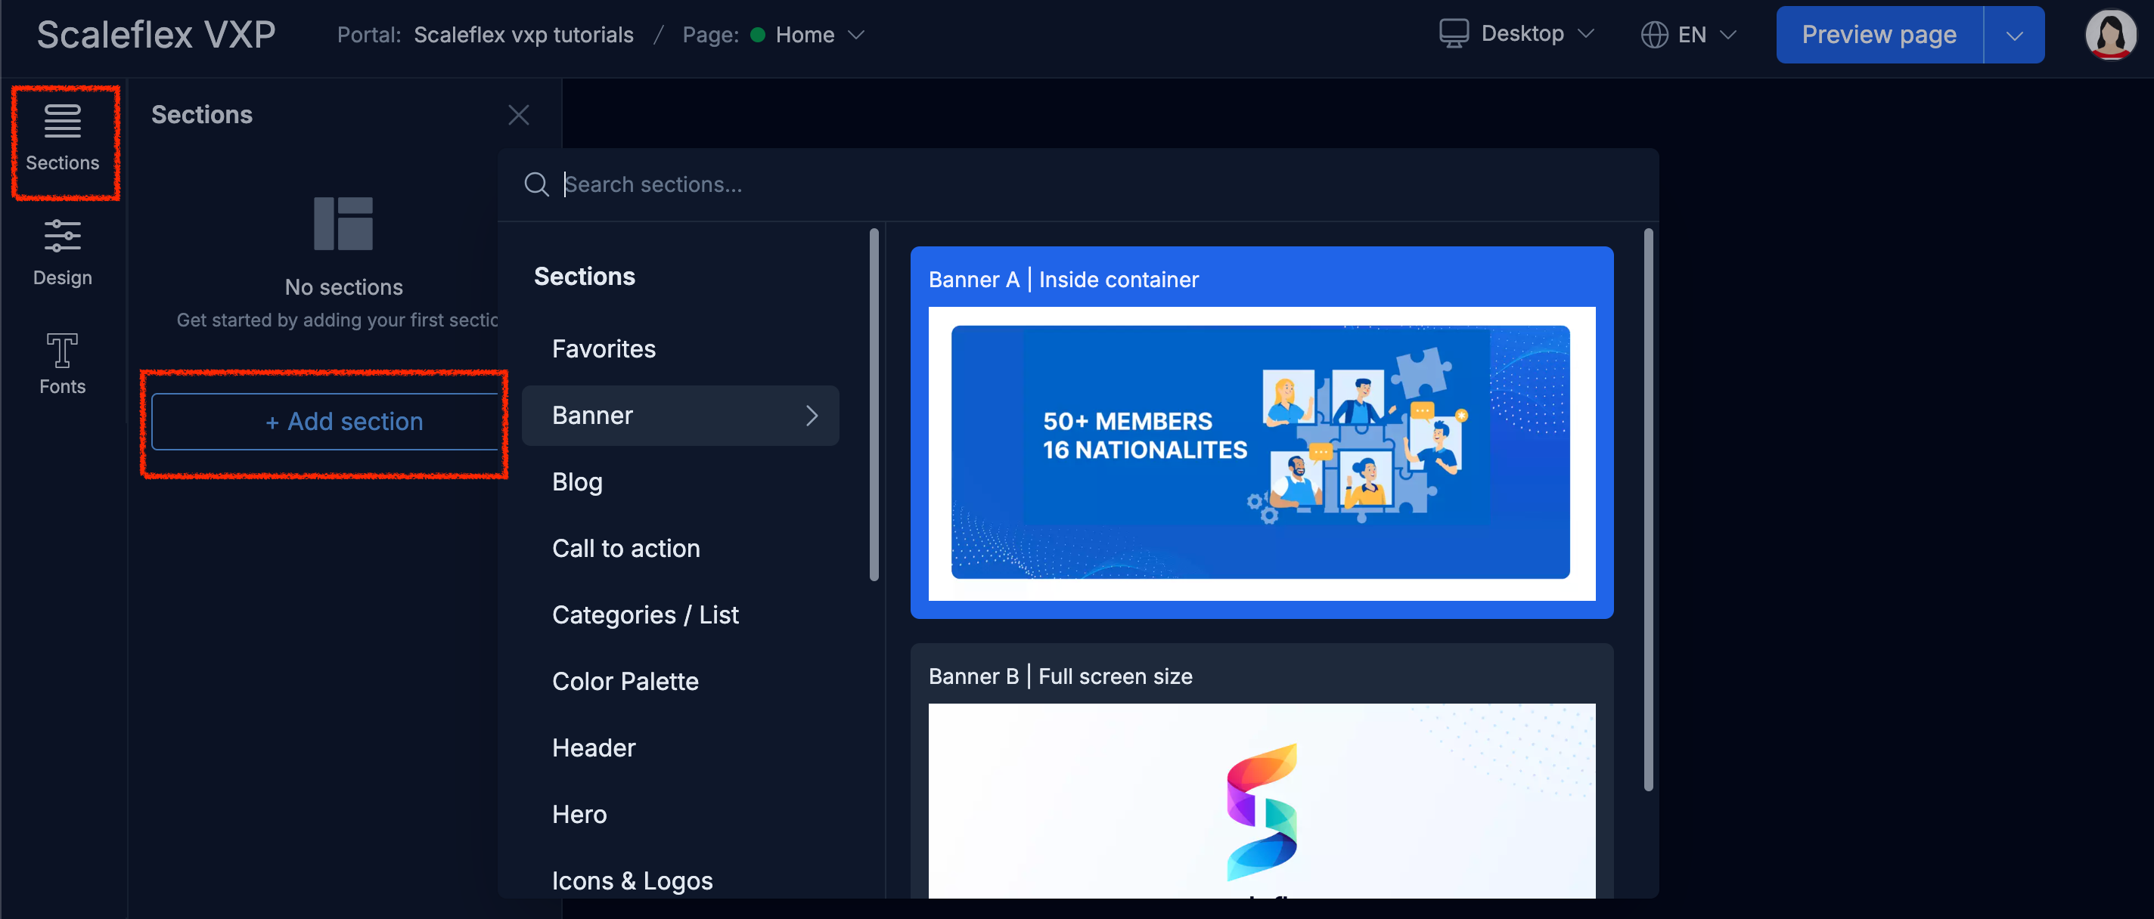The height and width of the screenshot is (919, 2154).
Task: Click the Desktop monitor device icon
Action: pos(1454,34)
